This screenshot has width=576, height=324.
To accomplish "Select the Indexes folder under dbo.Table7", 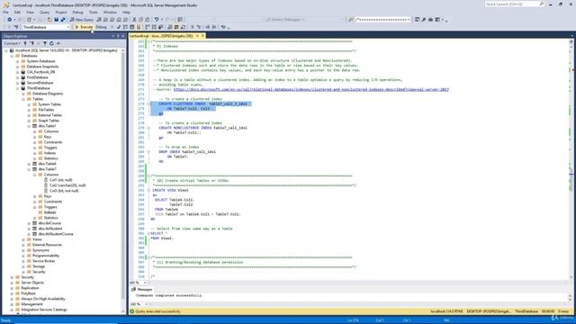I will (x=50, y=212).
